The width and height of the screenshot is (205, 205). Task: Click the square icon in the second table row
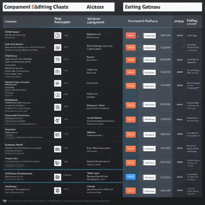58,48
